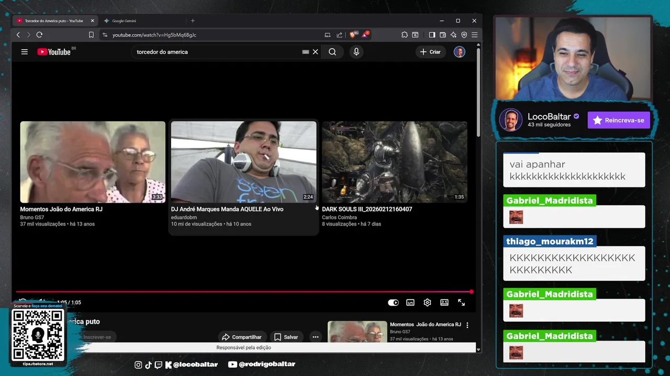The width and height of the screenshot is (670, 376).
Task: Go back in the browser
Action: (x=18, y=35)
